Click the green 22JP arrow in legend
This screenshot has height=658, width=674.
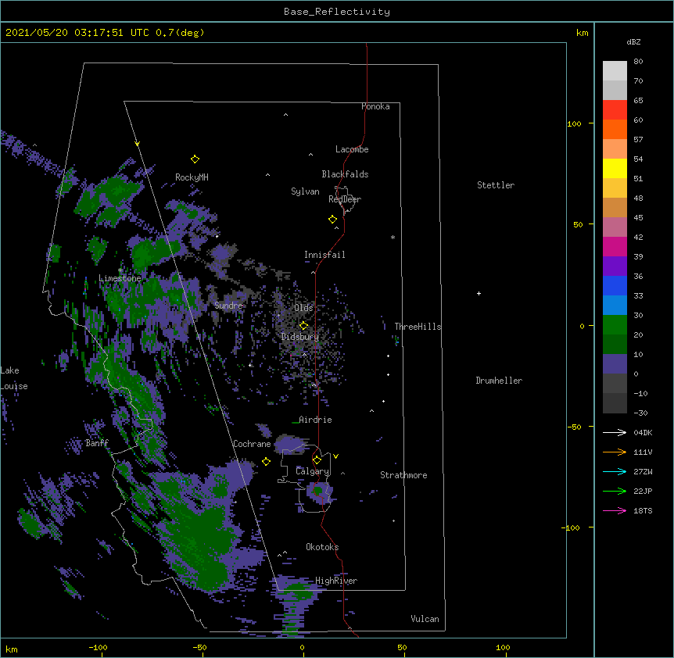click(x=615, y=491)
